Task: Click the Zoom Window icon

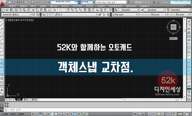Action: 76,10
